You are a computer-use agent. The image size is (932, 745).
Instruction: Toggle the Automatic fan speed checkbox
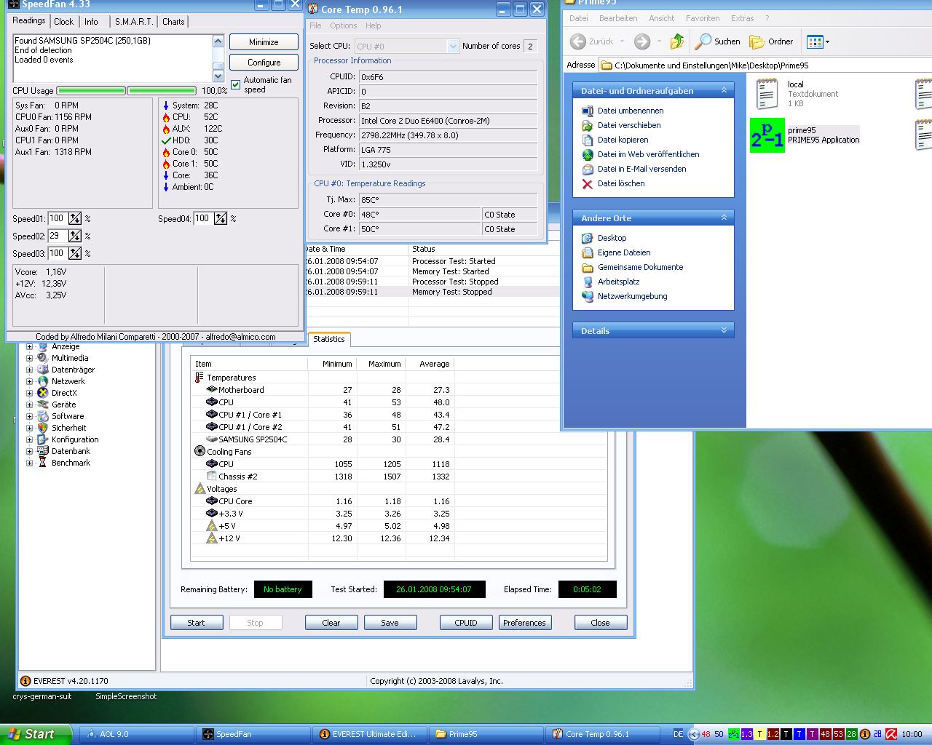click(236, 84)
